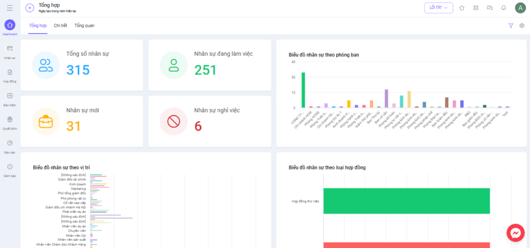The width and height of the screenshot is (530, 248).
Task: Click the circled plus add icon
Action: [30, 8]
